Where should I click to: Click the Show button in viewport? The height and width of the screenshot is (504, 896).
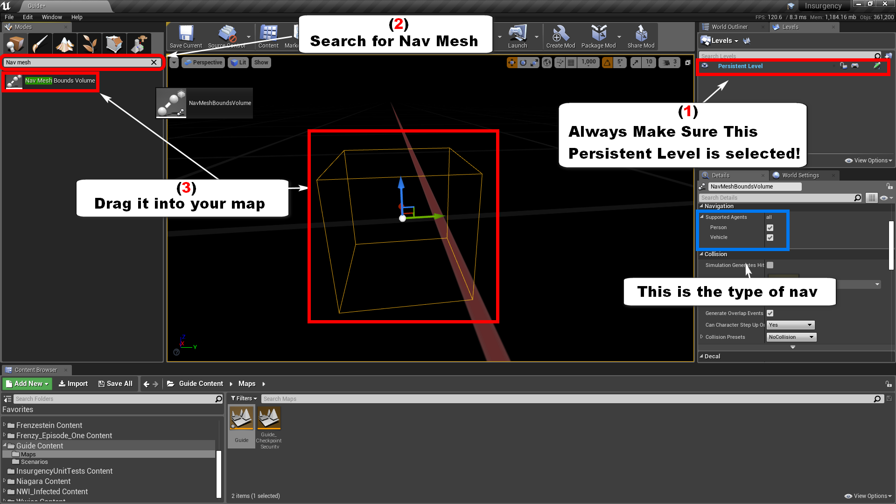pos(261,63)
